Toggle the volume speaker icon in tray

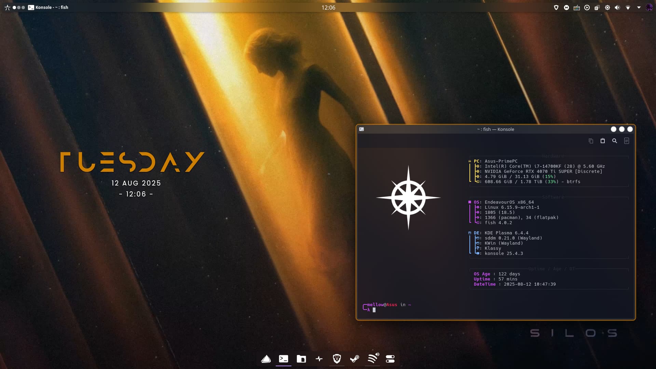(x=617, y=8)
